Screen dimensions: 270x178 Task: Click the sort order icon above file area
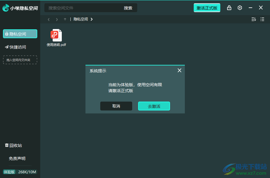point(253,19)
